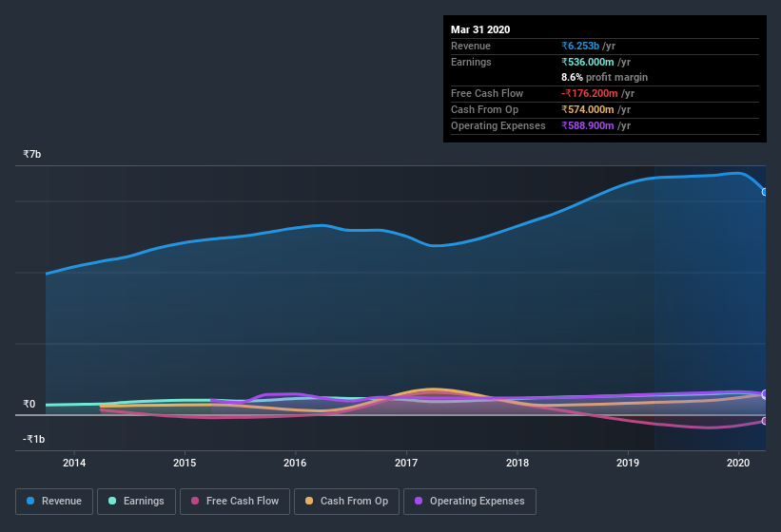The image size is (781, 532).
Task: Click the Revenue data point marker at 2020
Action: [765, 192]
